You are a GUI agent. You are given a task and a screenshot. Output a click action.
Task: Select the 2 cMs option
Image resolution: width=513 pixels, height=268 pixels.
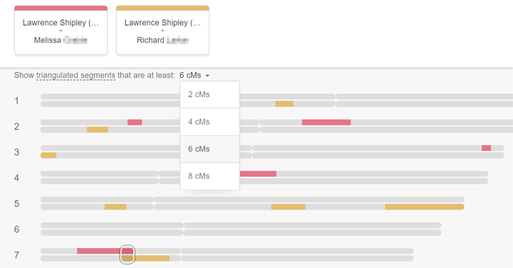point(209,95)
